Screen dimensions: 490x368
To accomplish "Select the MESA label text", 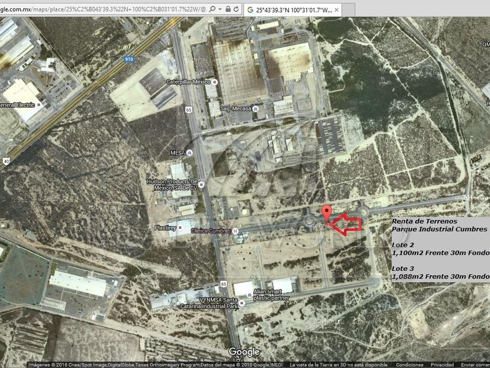I will [178, 152].
